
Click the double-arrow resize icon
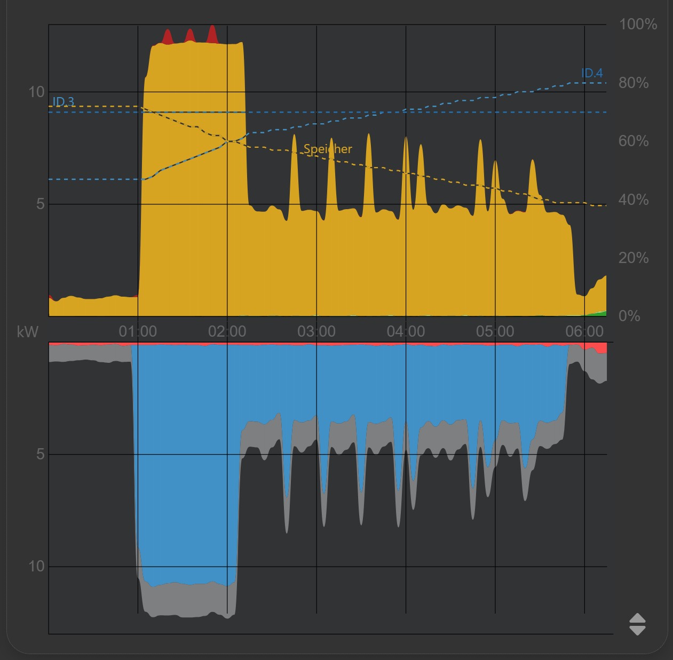point(638,624)
